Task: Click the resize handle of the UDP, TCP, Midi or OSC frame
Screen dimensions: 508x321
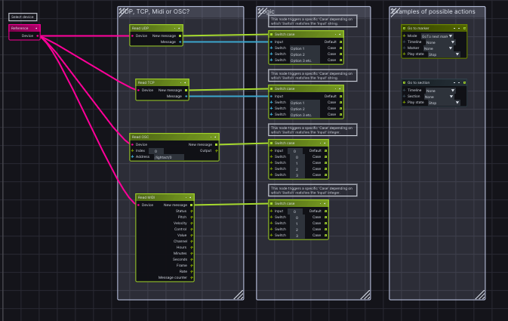Action: click(x=238, y=294)
